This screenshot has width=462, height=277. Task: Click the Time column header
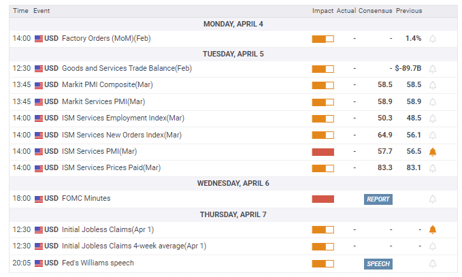pos(20,11)
